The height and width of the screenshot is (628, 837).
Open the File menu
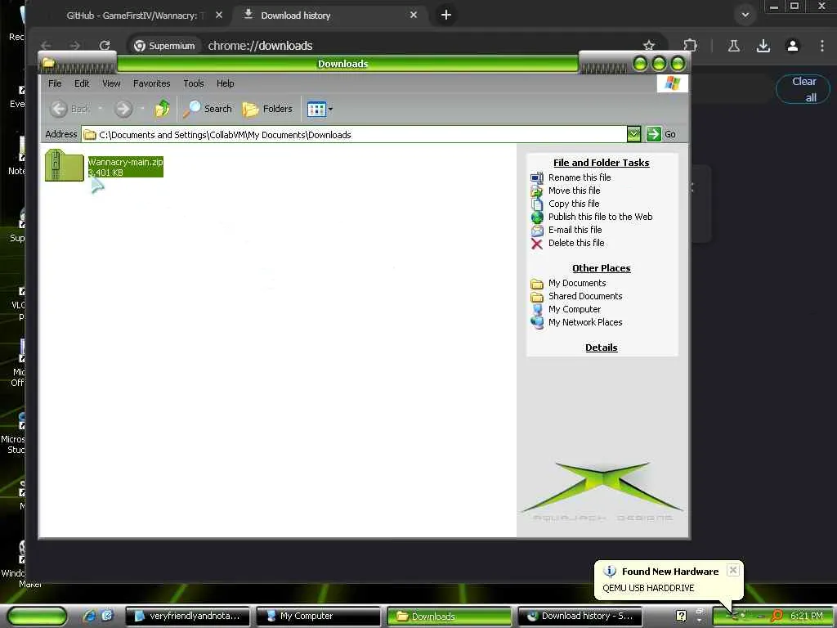coord(55,83)
